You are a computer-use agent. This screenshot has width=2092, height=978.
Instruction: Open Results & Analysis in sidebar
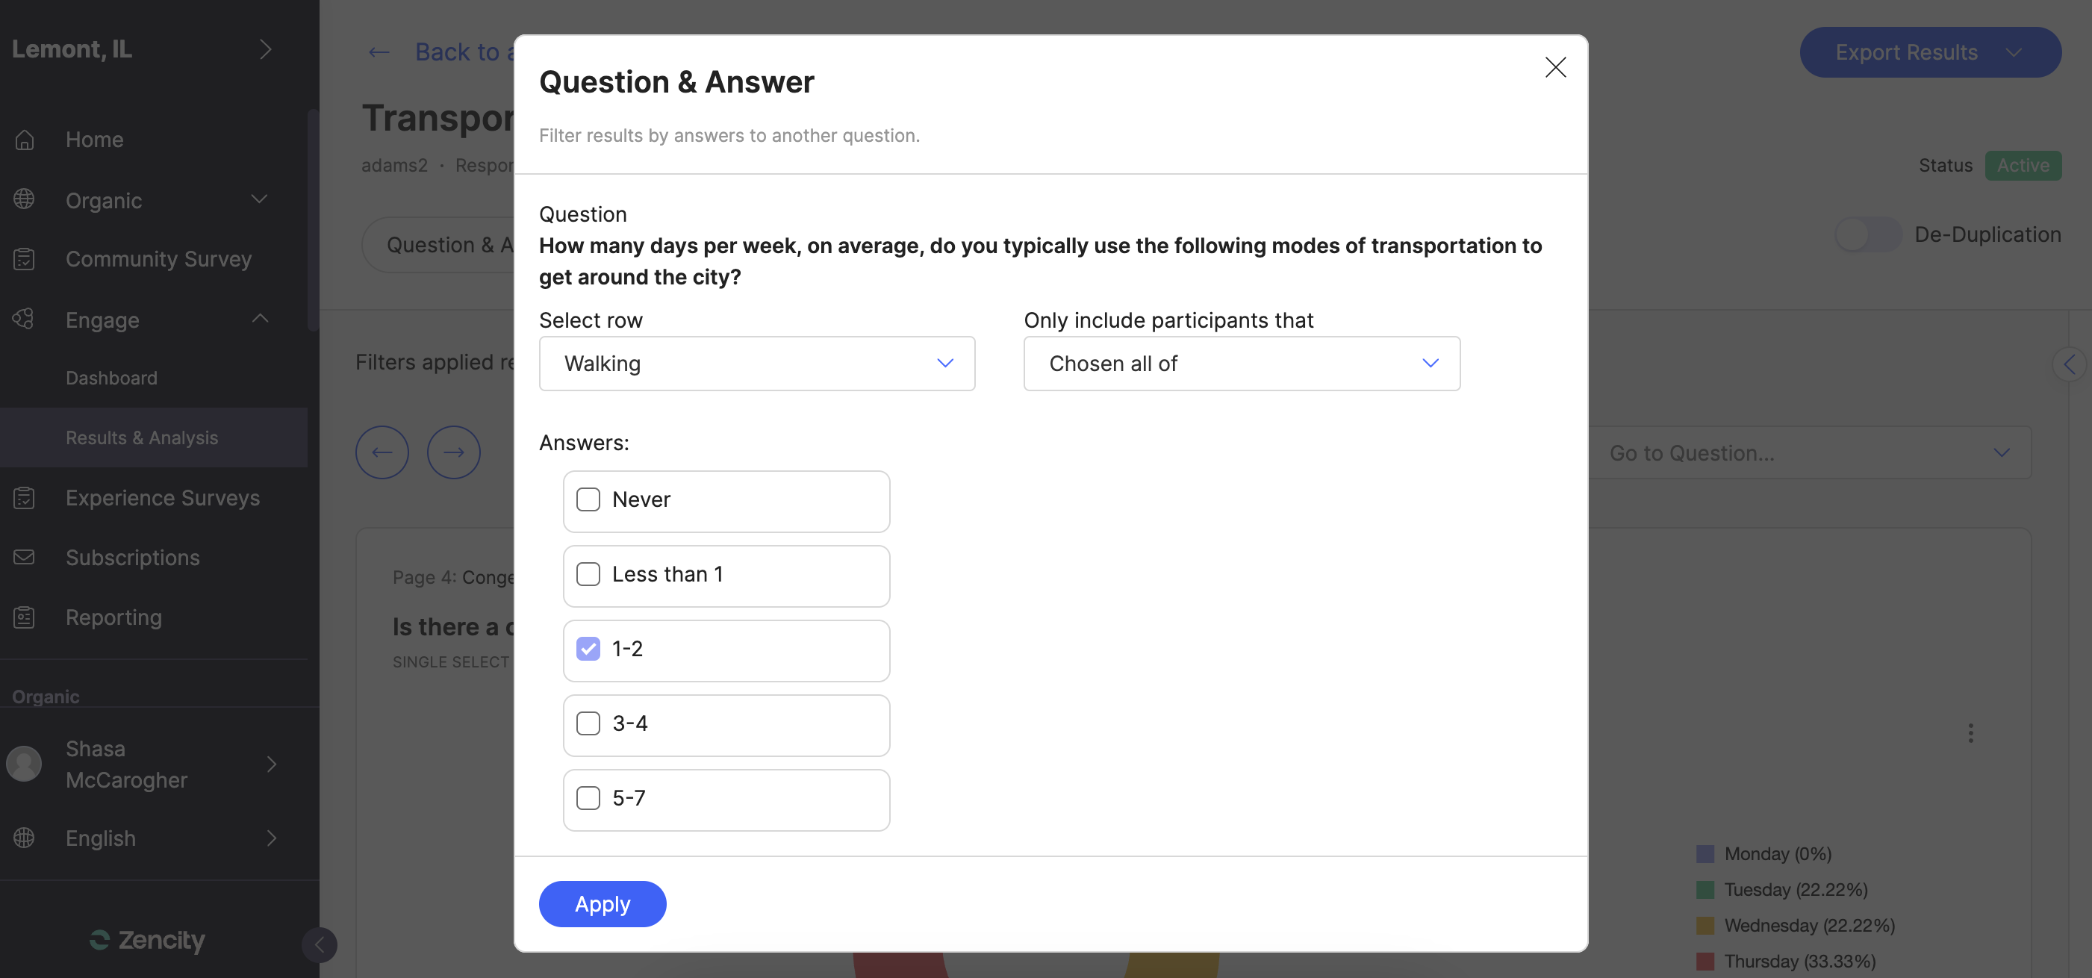coord(142,437)
